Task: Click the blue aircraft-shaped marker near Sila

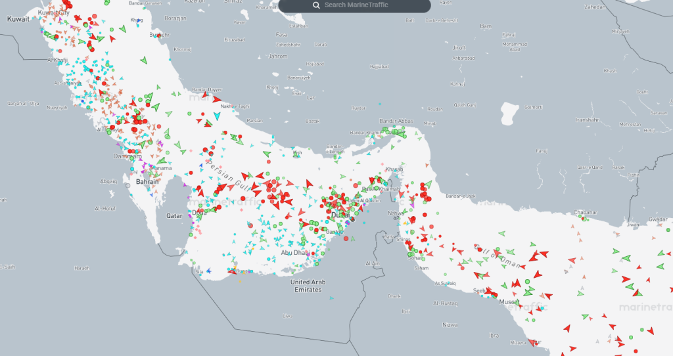Action: (209, 270)
